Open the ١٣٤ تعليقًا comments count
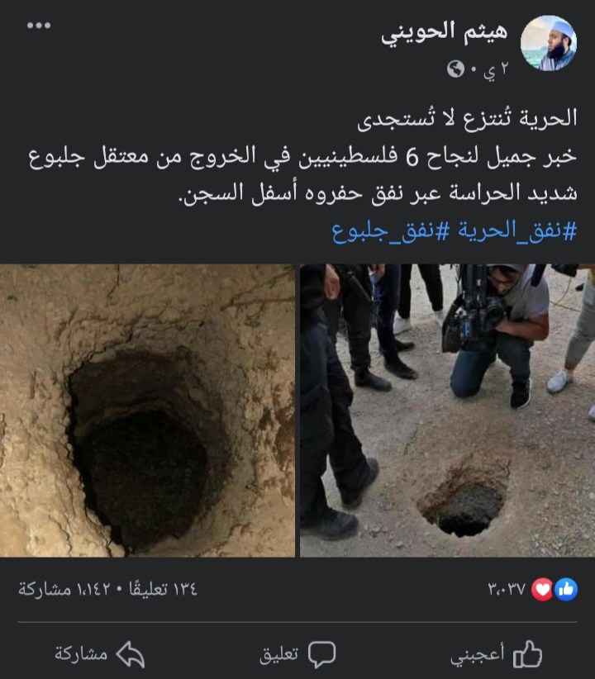The height and width of the screenshot is (679, 595). pos(163,589)
